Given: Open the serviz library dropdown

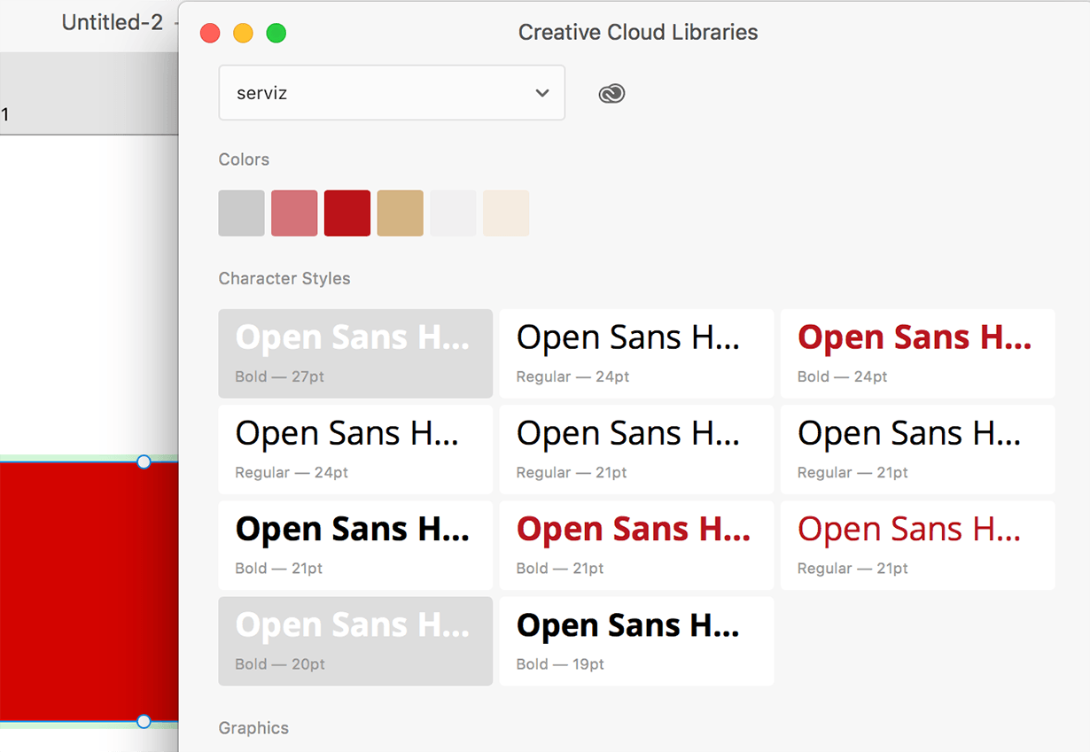Looking at the screenshot, I should click(x=392, y=92).
